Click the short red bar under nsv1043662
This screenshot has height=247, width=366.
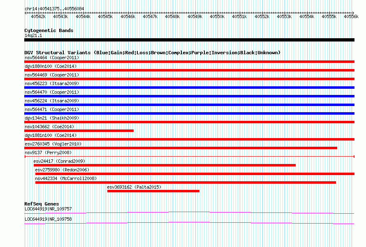(79, 131)
